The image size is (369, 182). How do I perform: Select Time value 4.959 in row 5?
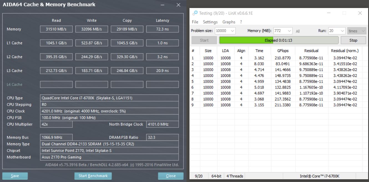click(260, 82)
